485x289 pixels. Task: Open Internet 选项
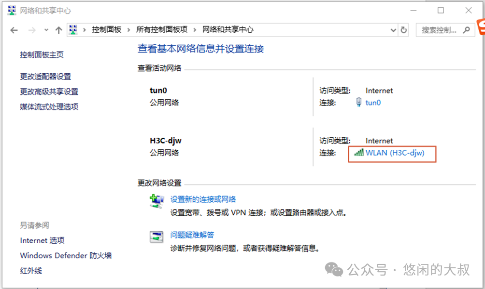(43, 240)
